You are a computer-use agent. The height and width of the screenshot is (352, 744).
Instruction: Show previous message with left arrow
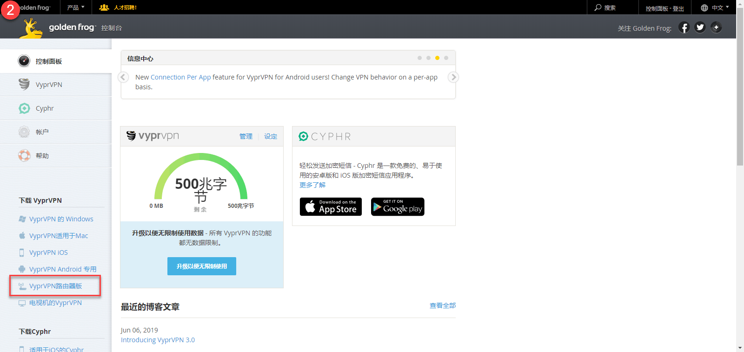pos(123,77)
